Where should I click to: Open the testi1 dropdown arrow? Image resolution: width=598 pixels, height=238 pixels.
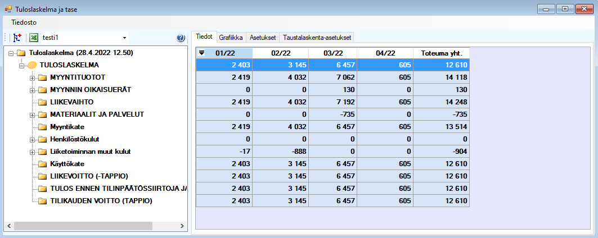(x=124, y=38)
